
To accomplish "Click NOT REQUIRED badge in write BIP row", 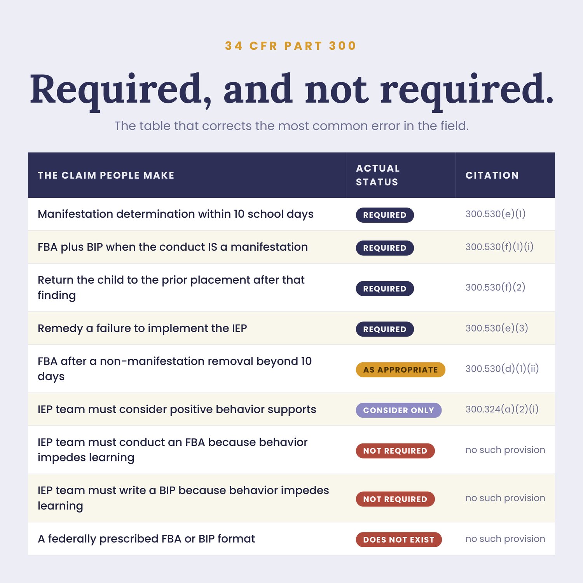I will (395, 499).
